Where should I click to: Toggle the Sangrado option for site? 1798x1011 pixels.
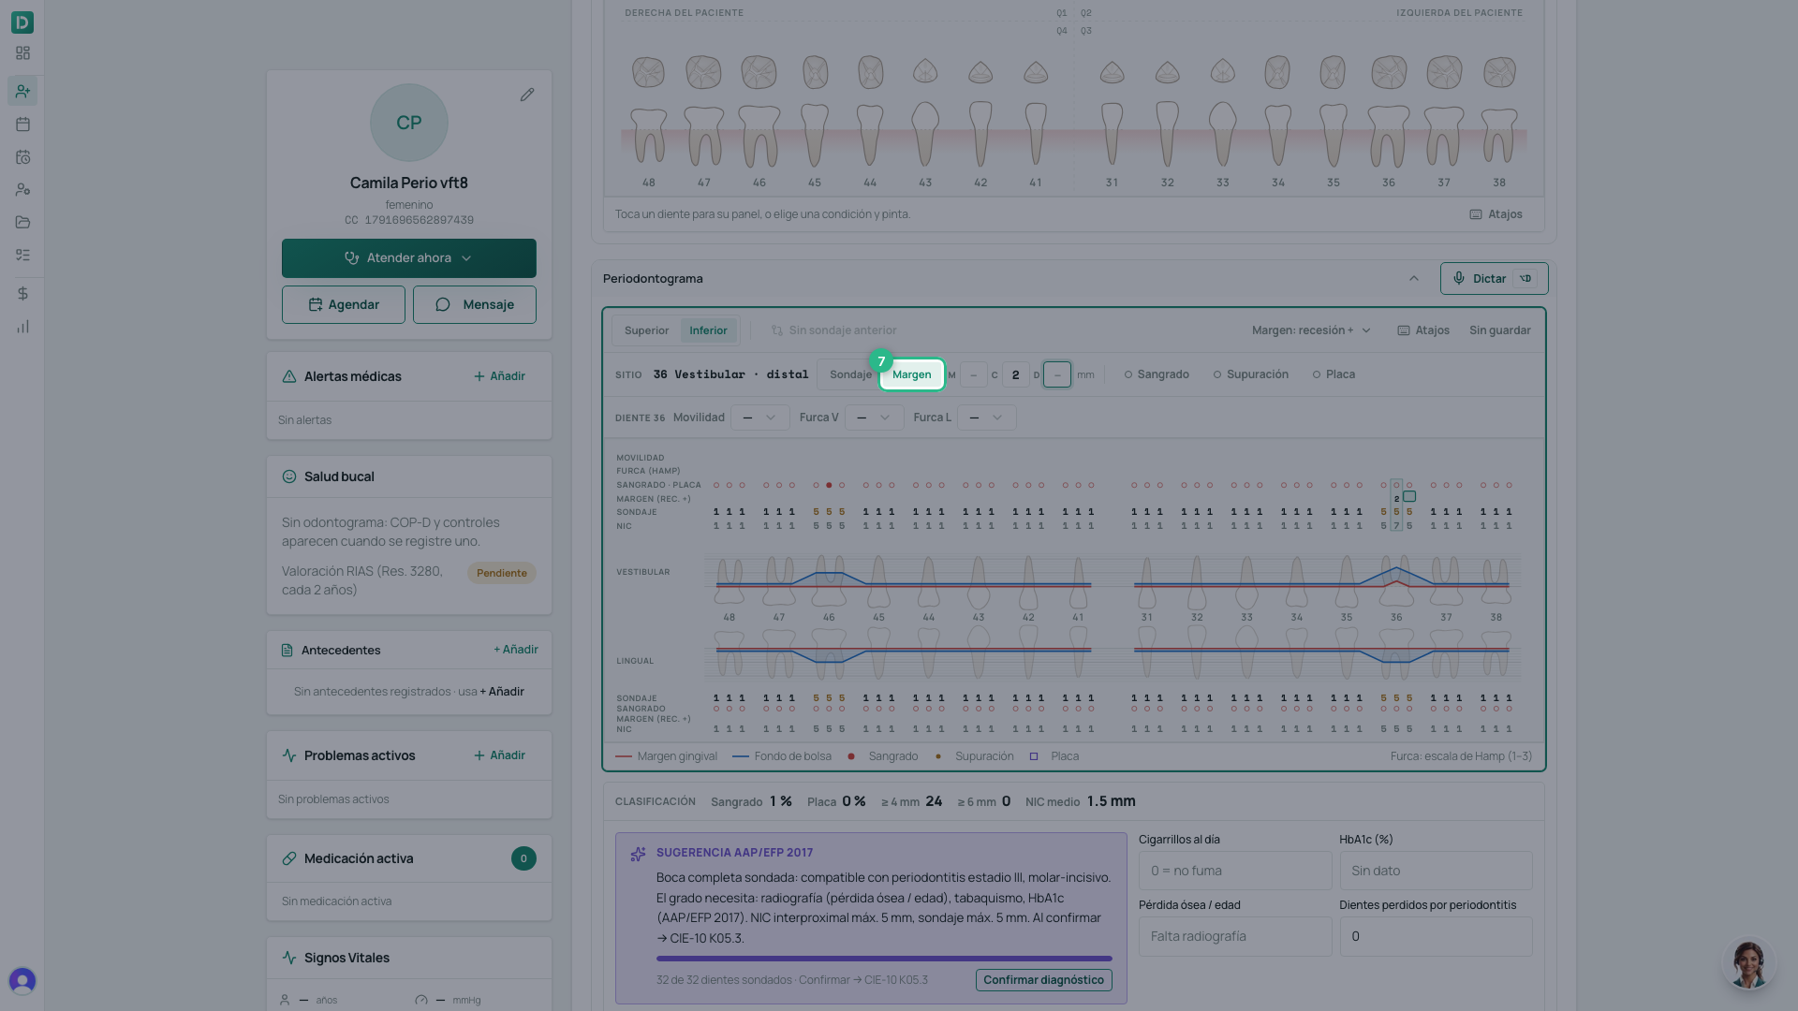[x=1157, y=374]
